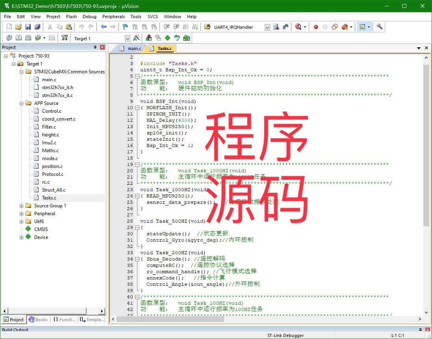Open the File menu

pos(7,17)
